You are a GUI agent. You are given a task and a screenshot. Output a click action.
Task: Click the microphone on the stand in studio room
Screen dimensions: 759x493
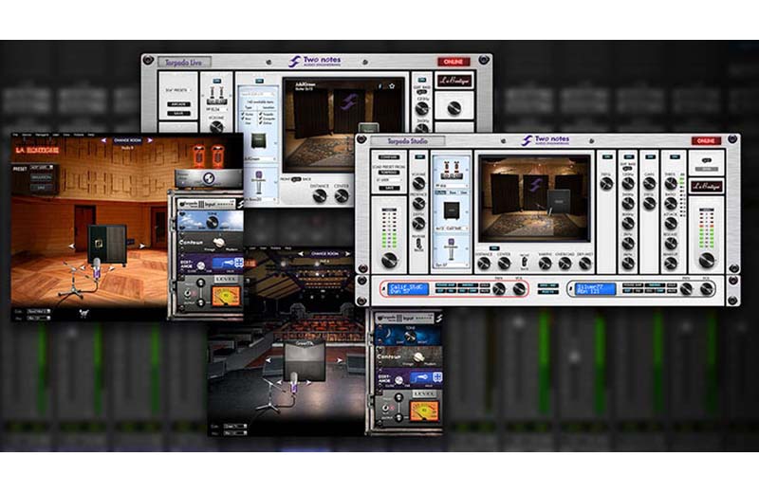(97, 269)
